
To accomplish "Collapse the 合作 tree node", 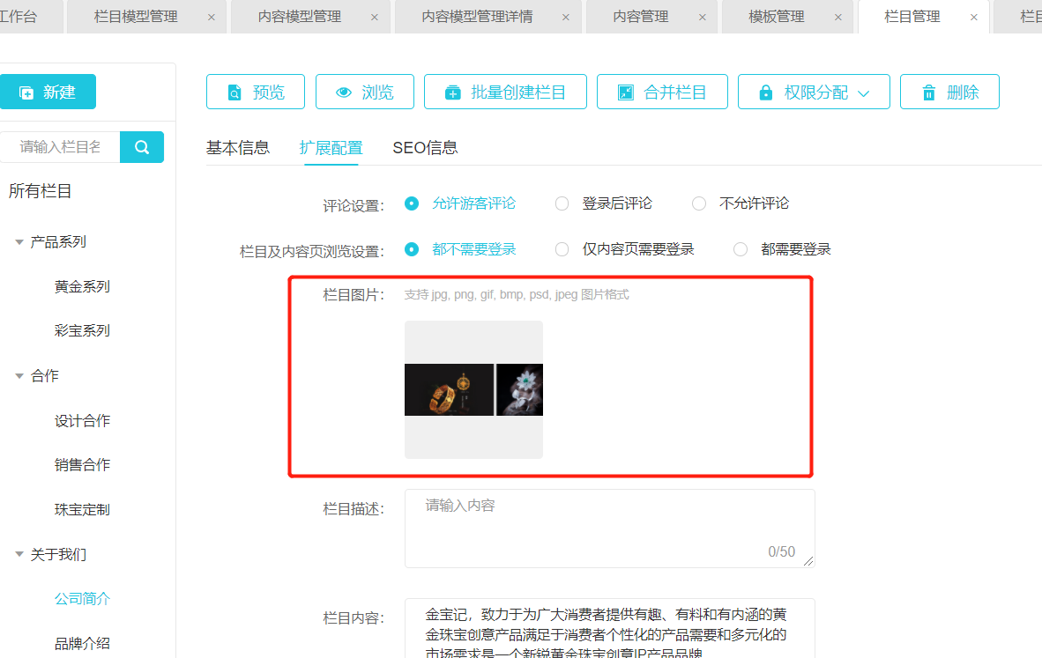I will click(x=19, y=376).
